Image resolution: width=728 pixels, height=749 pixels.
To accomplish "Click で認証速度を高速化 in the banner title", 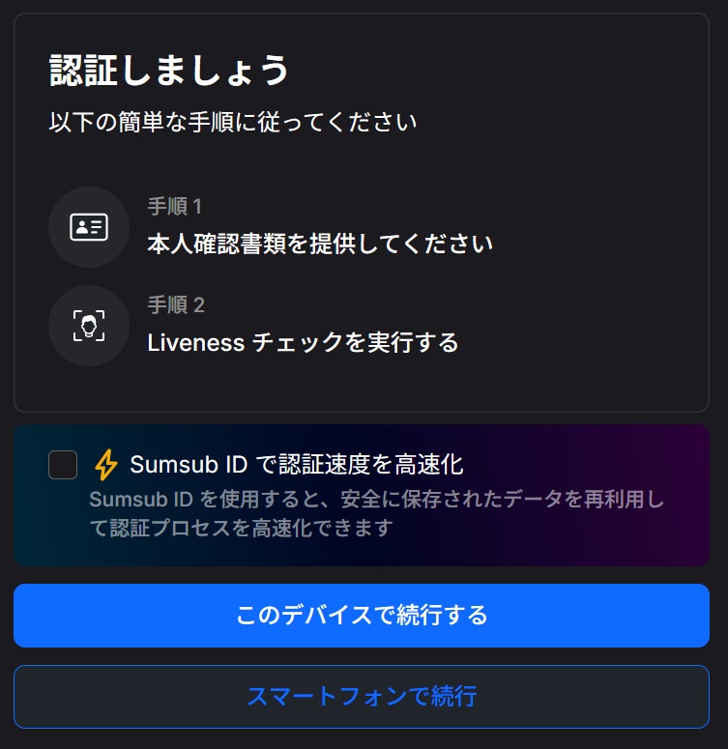I will (x=360, y=465).
